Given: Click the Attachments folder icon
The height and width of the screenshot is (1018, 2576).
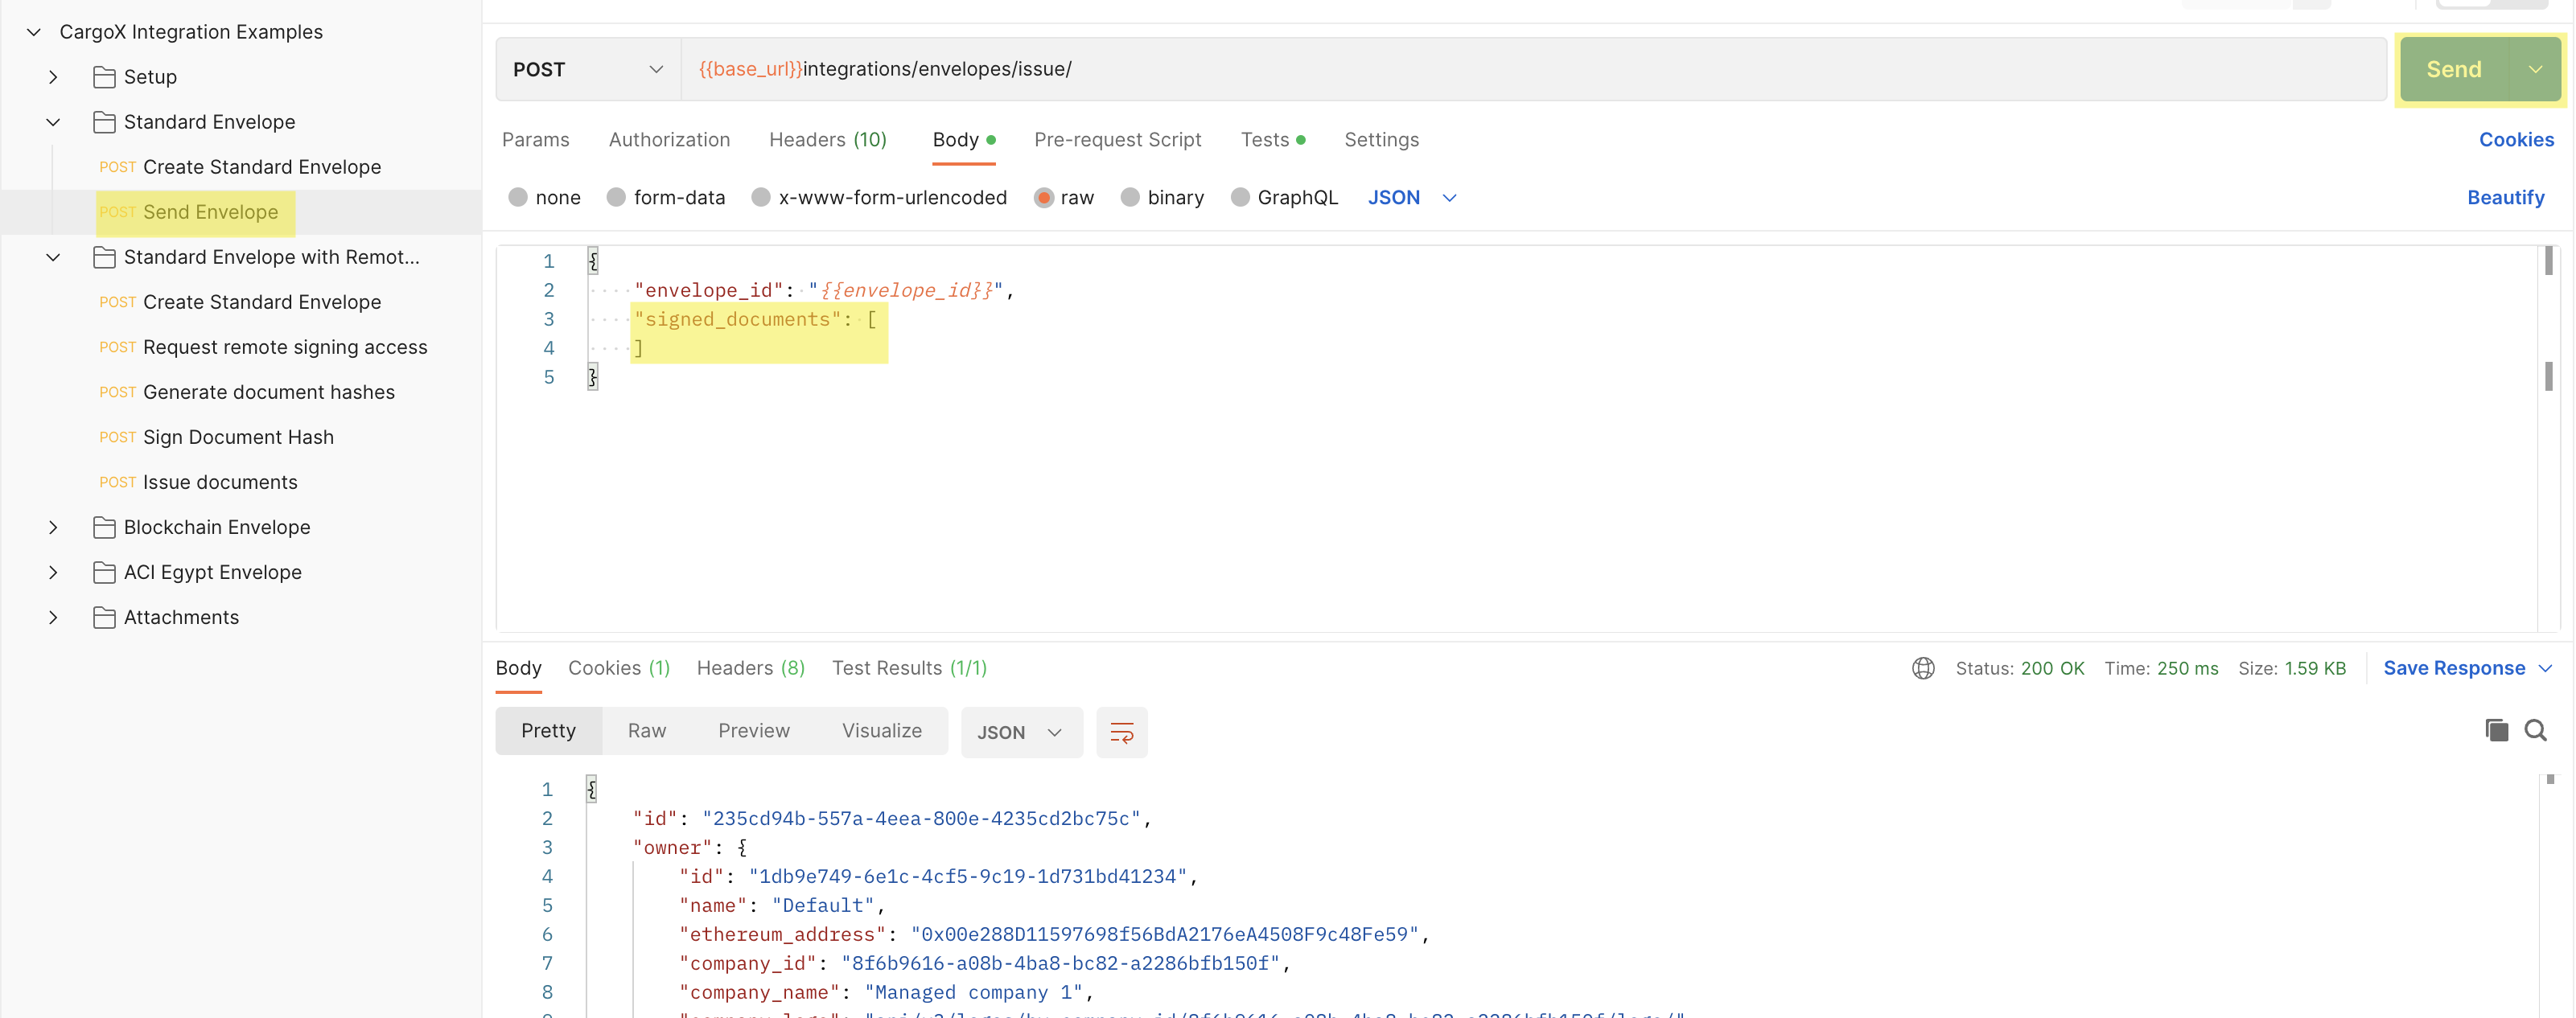Looking at the screenshot, I should (104, 617).
